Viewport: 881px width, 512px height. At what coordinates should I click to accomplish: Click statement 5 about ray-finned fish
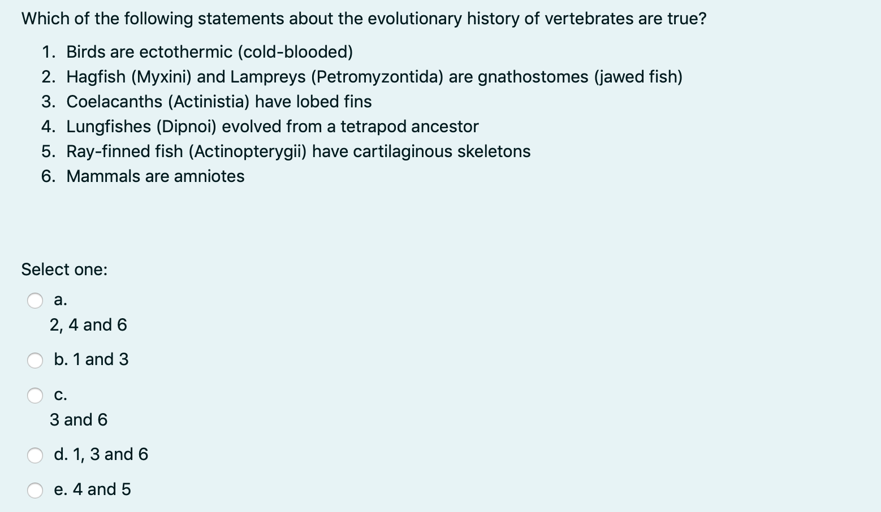(299, 151)
